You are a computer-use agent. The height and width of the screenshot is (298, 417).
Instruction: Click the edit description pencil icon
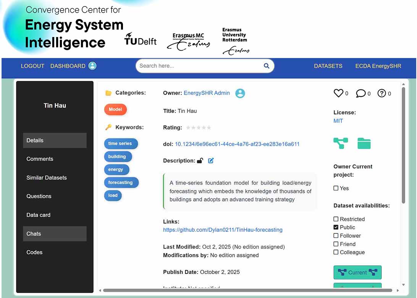coord(211,161)
